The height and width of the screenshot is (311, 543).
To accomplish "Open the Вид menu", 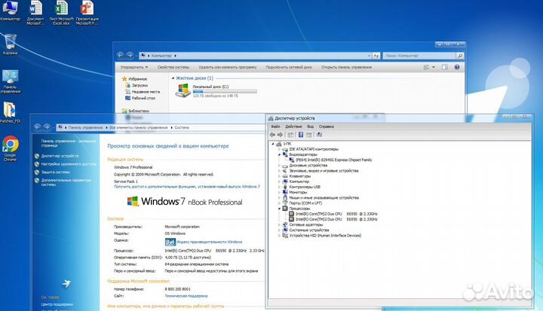I will (x=310, y=127).
